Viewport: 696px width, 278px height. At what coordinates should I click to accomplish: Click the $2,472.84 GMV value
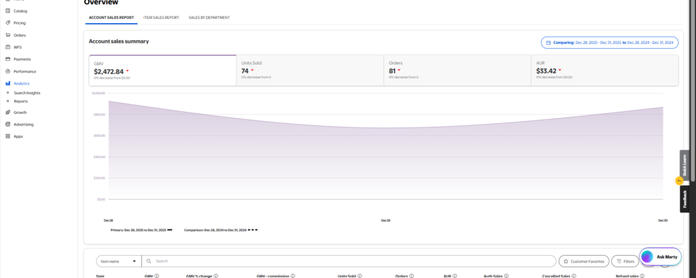click(109, 71)
